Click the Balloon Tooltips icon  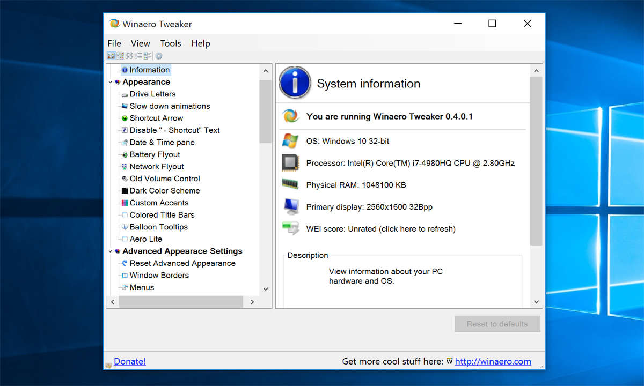coord(125,227)
